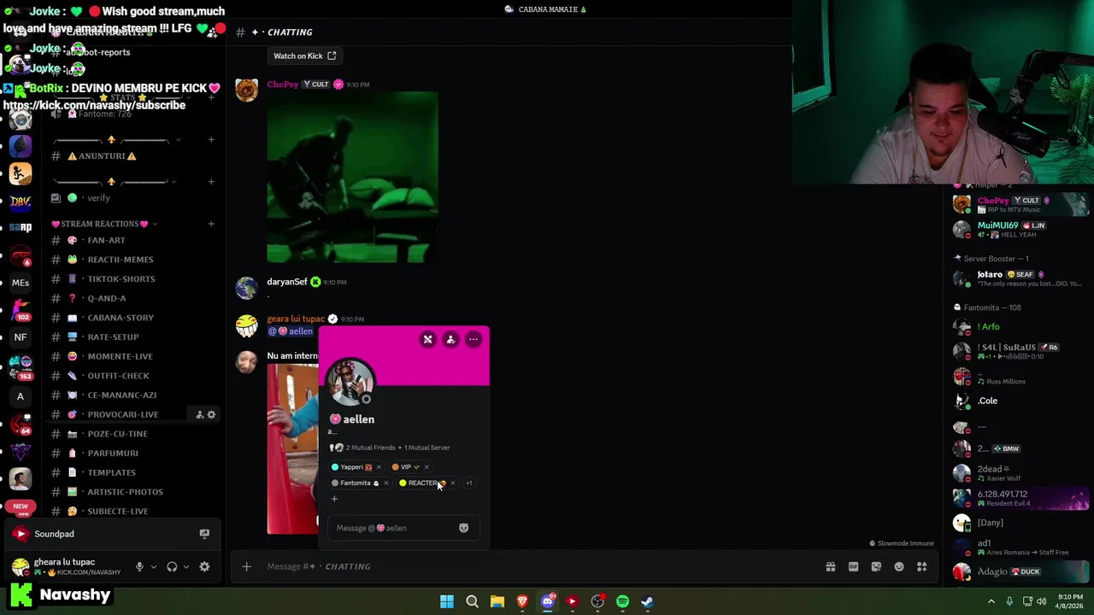Click the taskbar search icon
1094x615 pixels.
coord(472,601)
